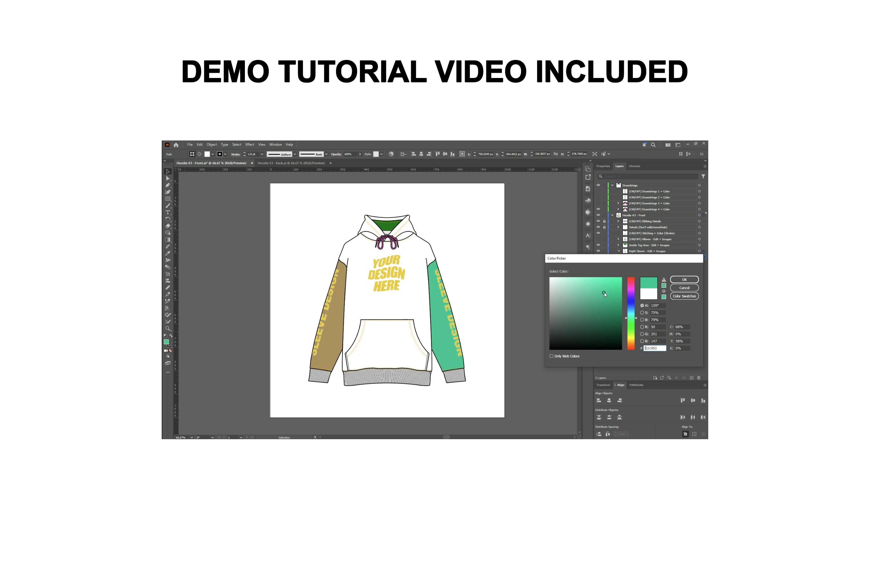This screenshot has width=870, height=580.
Task: Select the Perspective Grid tool
Action: 168,308
